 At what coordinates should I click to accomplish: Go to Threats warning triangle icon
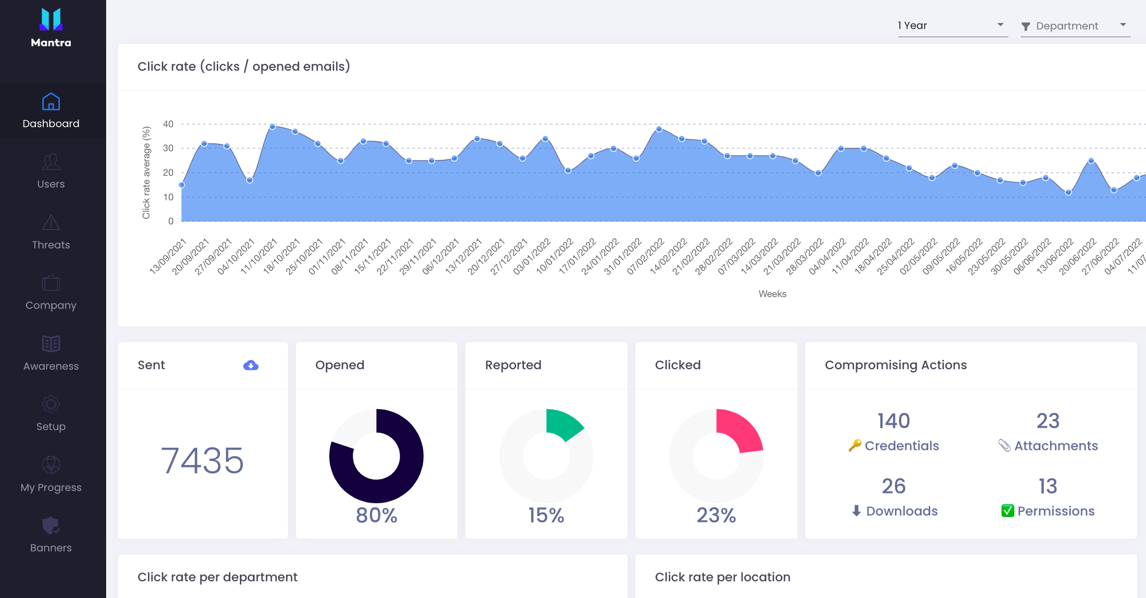[51, 222]
